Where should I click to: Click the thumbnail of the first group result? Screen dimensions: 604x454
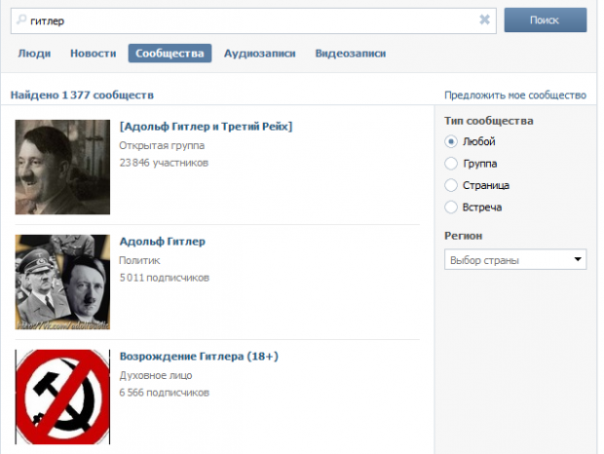pos(62,167)
